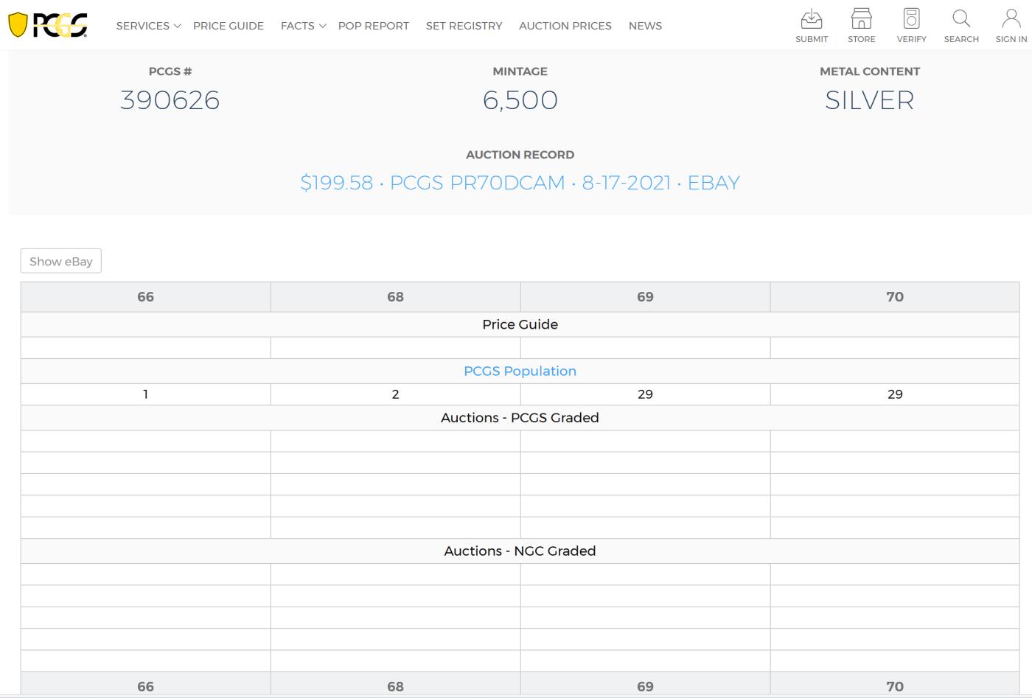This screenshot has width=1032, height=698.
Task: Open Set Registry in navigation
Action: pyautogui.click(x=464, y=26)
